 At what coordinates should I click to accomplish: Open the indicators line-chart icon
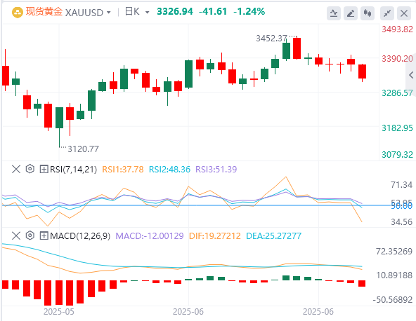(334, 13)
